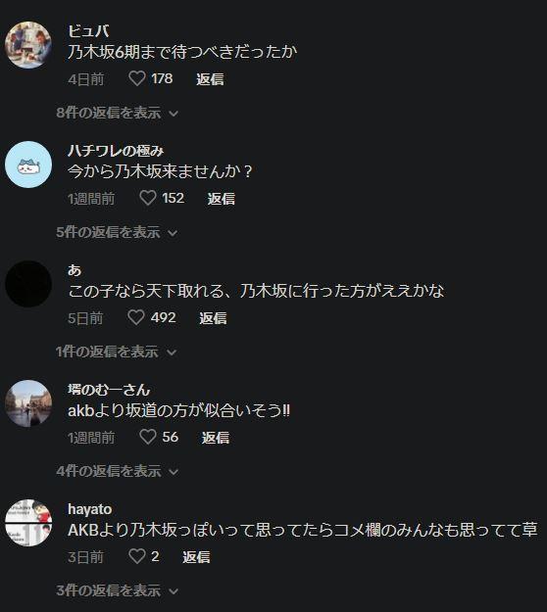Open hayato's profile picture
547x612 pixels.
coord(28,523)
